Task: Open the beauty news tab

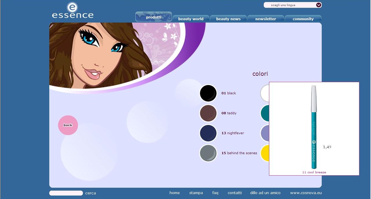Action: point(228,19)
